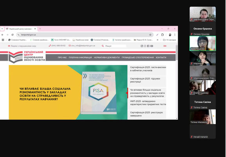Select the Тетяна Малимон participant video tile
The width and height of the screenshot is (226, 157).
click(202, 117)
